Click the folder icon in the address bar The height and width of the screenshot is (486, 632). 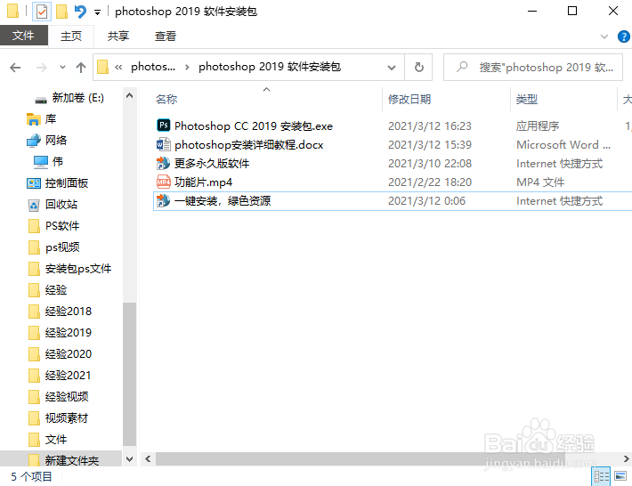[x=102, y=67]
